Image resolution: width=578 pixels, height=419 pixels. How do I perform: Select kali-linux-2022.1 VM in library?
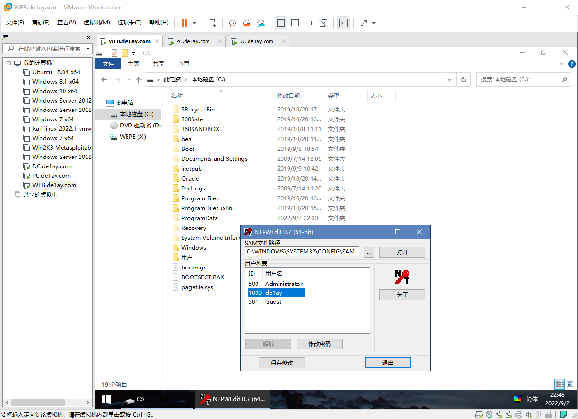tap(57, 129)
